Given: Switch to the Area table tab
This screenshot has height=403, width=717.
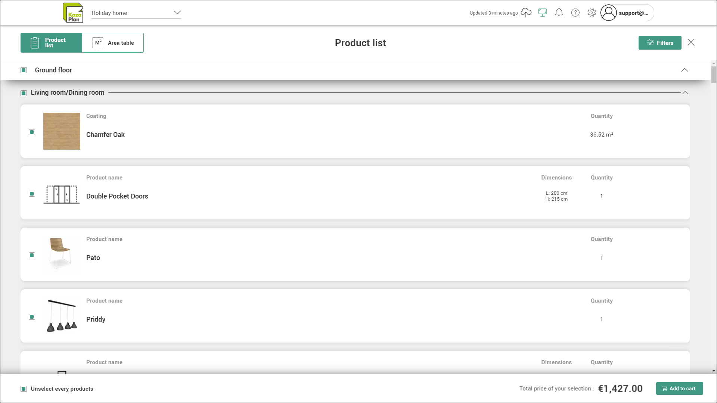Looking at the screenshot, I should click(x=113, y=43).
